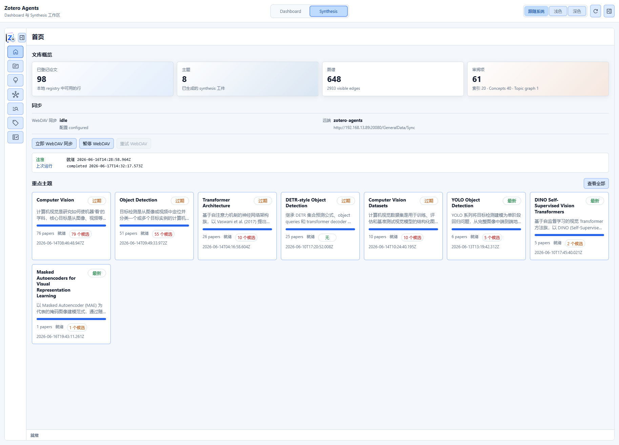This screenshot has height=445, width=619.
Task: Open the YOLO Object Detection card
Action: coord(486,226)
